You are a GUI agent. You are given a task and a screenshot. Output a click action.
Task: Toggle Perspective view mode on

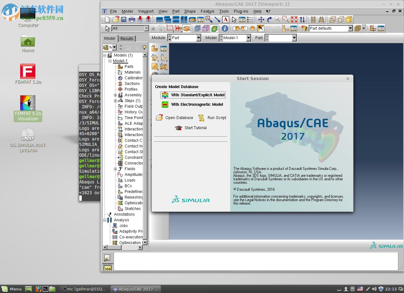click(x=321, y=20)
